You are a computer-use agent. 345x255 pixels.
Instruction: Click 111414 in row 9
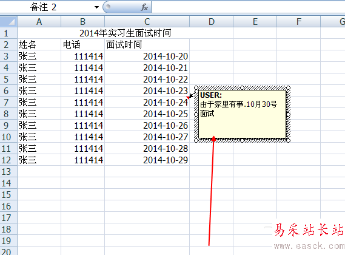click(x=82, y=126)
